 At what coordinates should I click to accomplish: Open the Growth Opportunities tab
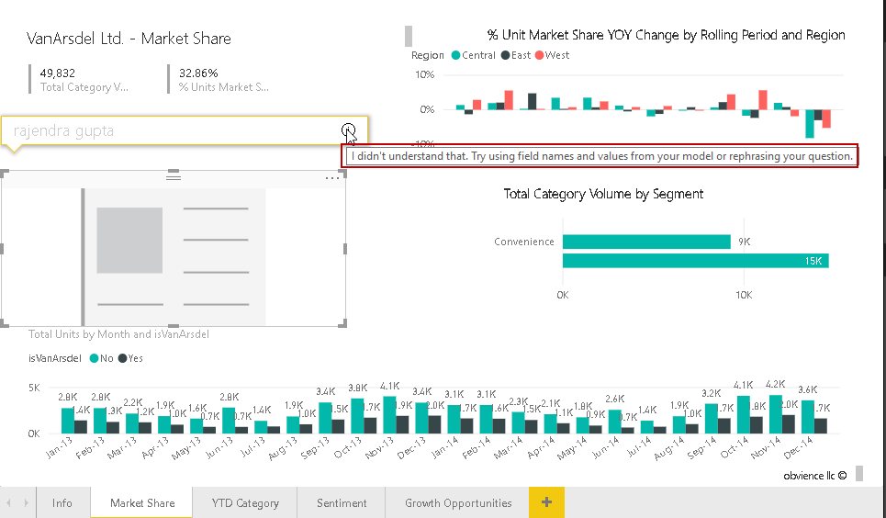coord(458,503)
